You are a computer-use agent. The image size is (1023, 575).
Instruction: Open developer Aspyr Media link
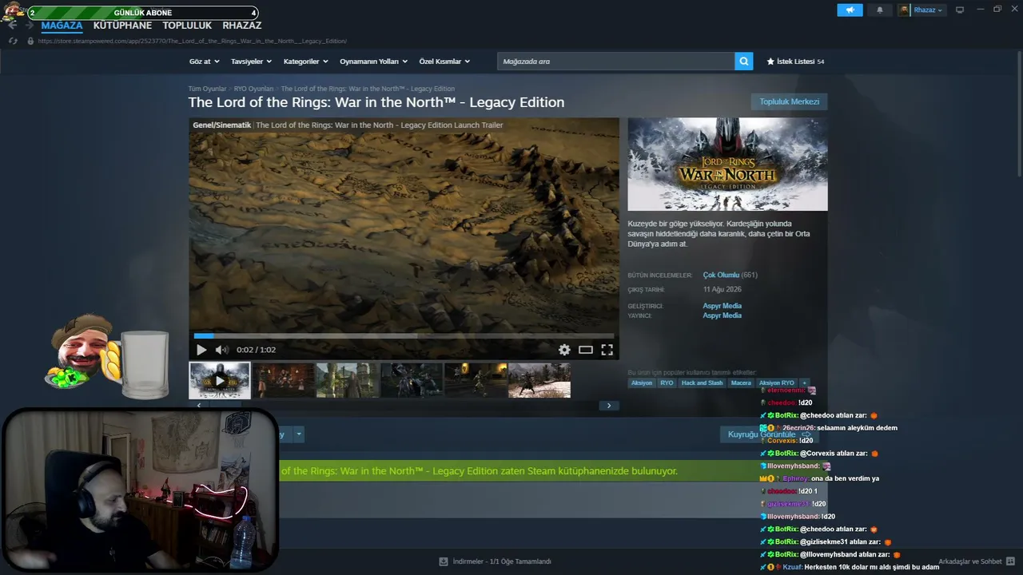(722, 306)
